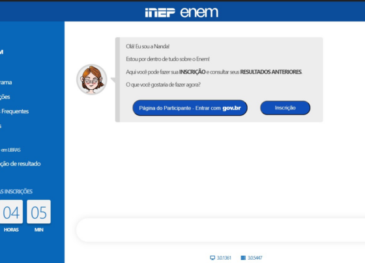365x263 pixels.
Task: Click the 05 minutes countdown box
Action: 38,212
